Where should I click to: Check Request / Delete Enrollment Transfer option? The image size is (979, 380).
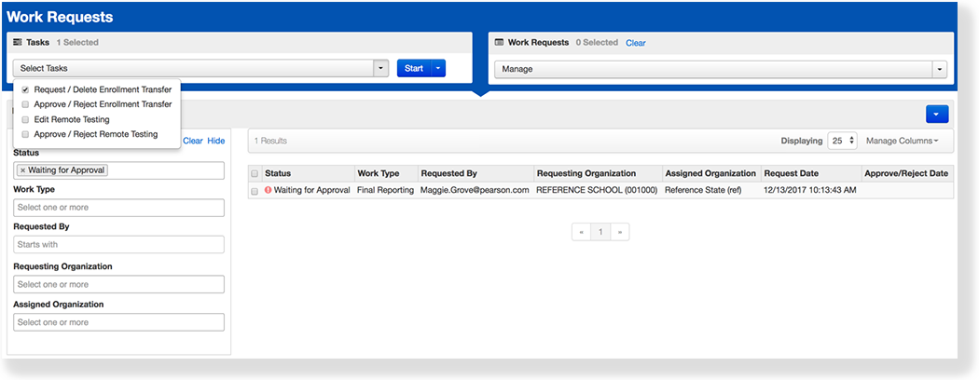(x=25, y=89)
